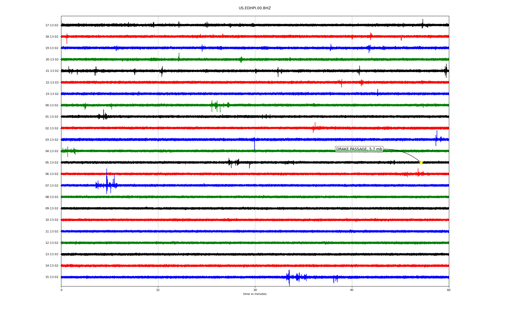Click the black spike ending the 17:13:02 trace
This screenshot has width=510, height=318.
tap(423, 24)
